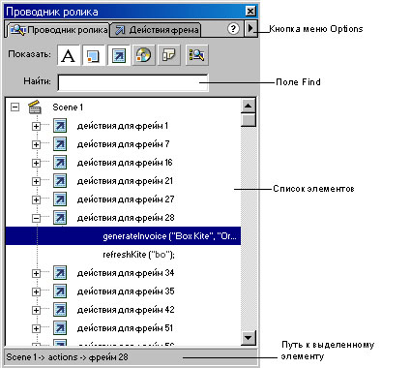This screenshot has height=368, width=411.
Task: Open the Options menu arrow button
Action: [250, 29]
